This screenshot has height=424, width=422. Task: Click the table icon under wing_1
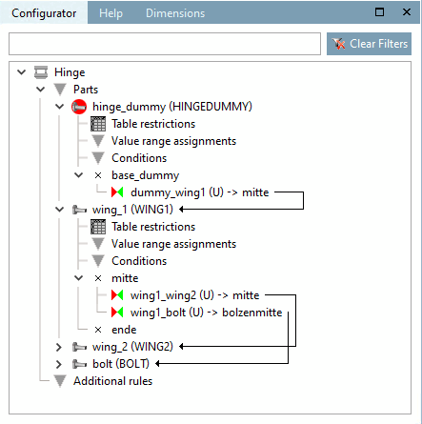pos(98,227)
